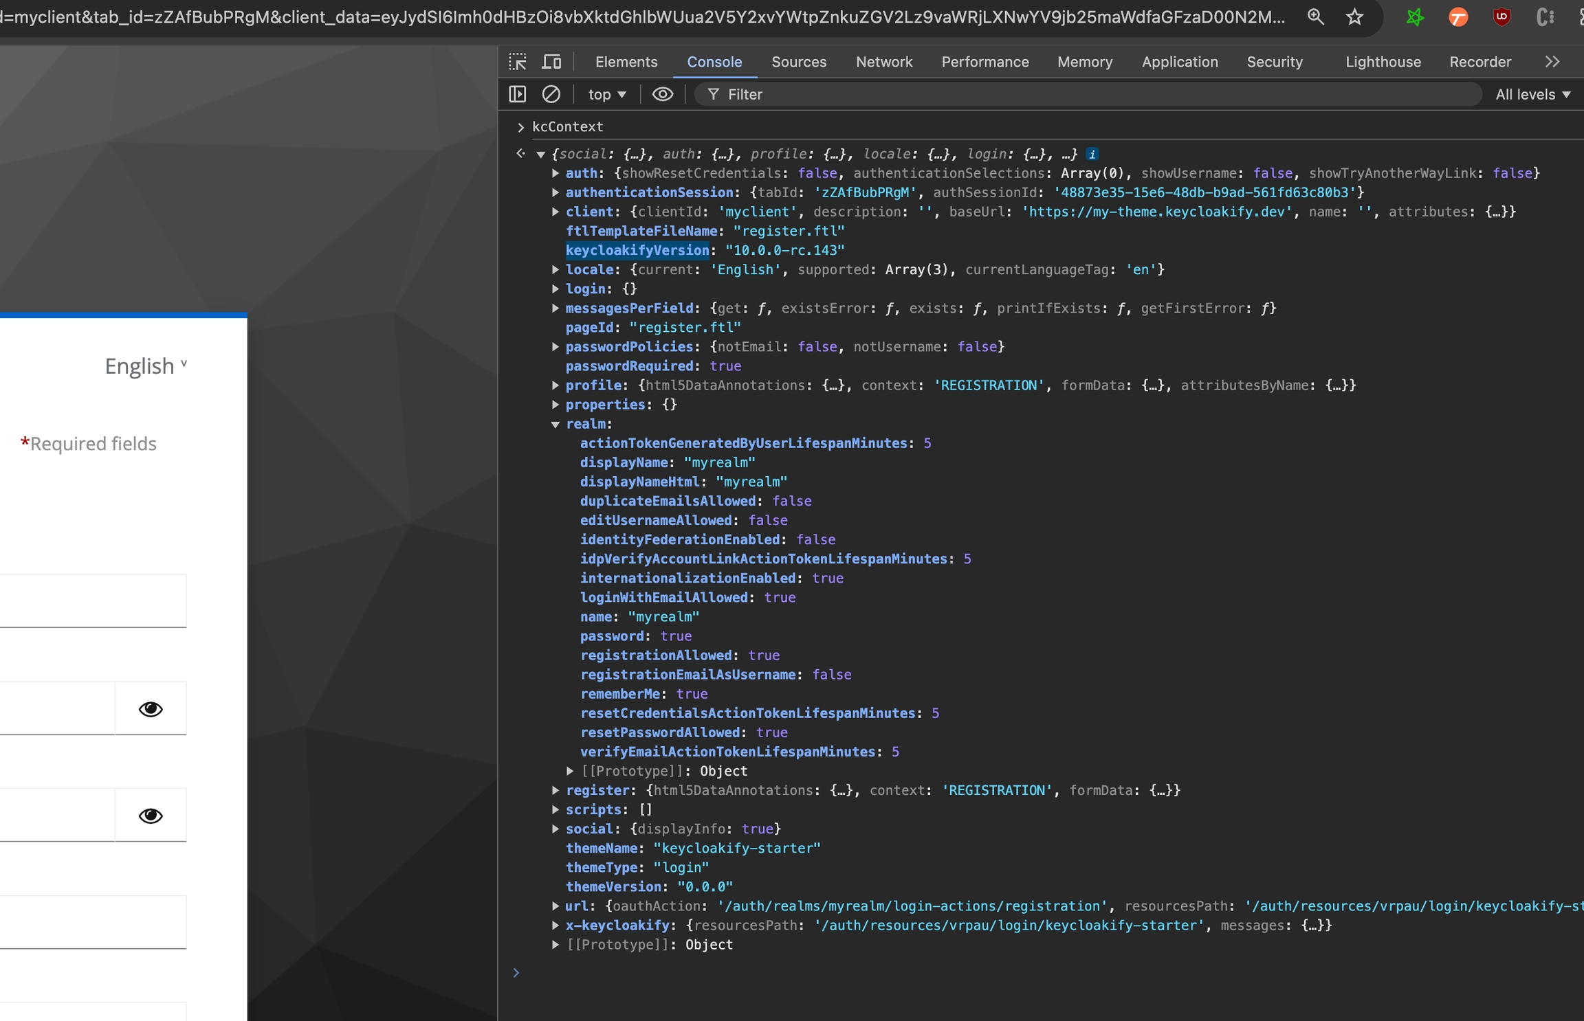Toggle first password field visibility eye
This screenshot has height=1021, width=1584.
[151, 708]
